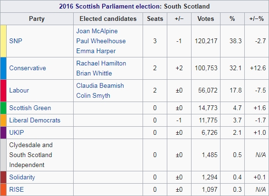Open the UKIP party link
The width and height of the screenshot is (269, 196).
(17, 132)
